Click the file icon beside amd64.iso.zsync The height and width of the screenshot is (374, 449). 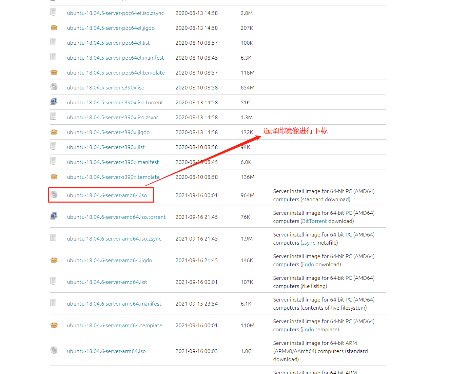click(54, 238)
